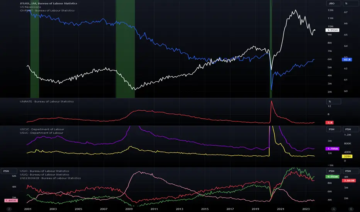Click the 2013 label on the time axis
This screenshot has width=360, height=212.
[180, 209]
